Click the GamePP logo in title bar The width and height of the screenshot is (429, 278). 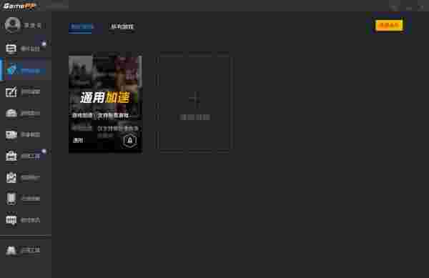click(19, 6)
